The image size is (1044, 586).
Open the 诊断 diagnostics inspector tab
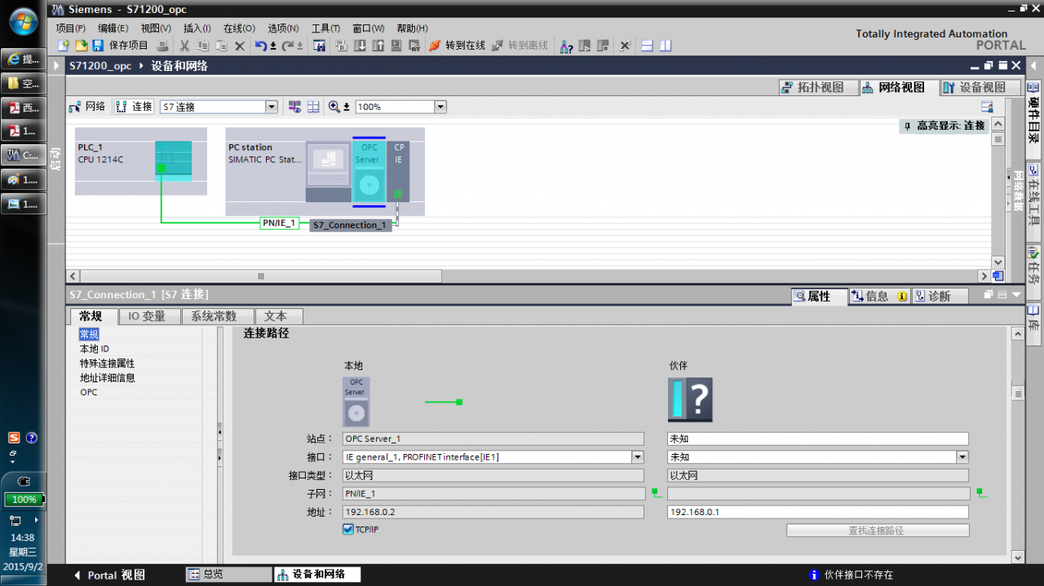click(x=939, y=296)
